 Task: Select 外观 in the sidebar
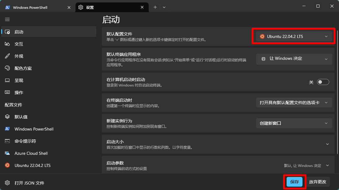[49, 56]
